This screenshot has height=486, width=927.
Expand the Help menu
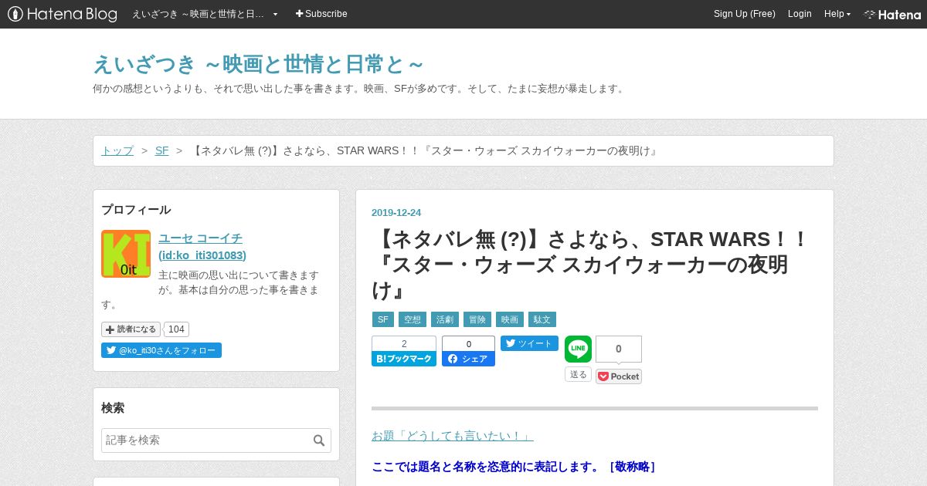coord(837,14)
